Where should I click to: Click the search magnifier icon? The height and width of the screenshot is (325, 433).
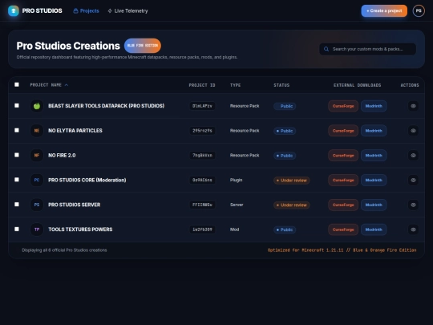326,49
